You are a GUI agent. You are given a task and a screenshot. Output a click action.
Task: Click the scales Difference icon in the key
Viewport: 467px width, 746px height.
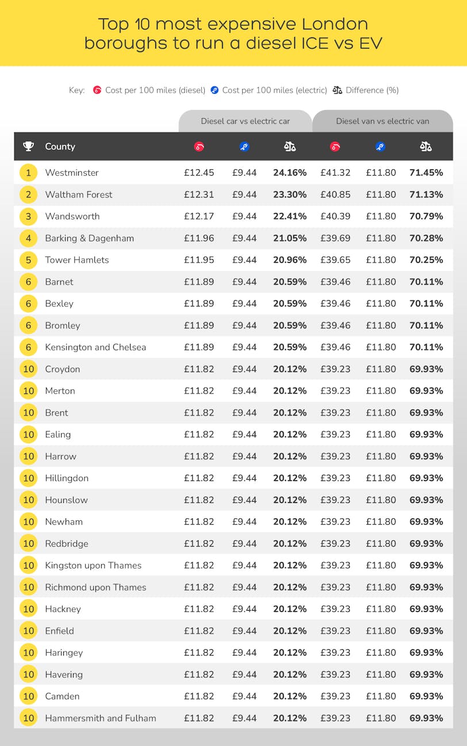337,90
